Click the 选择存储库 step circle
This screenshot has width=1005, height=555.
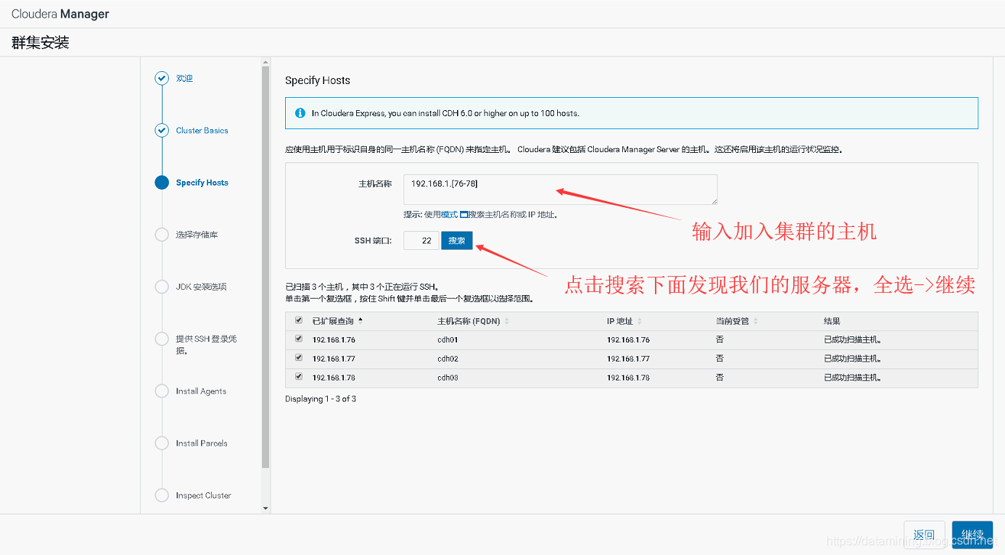pyautogui.click(x=161, y=234)
